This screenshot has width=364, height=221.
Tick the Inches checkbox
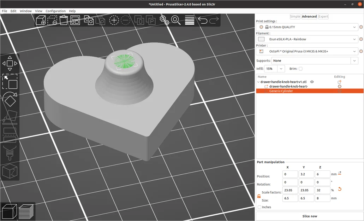click(259, 207)
